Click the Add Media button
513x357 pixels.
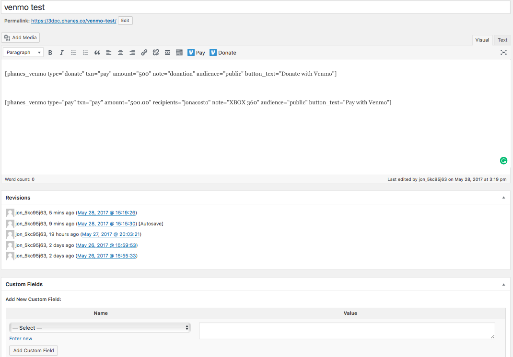click(20, 37)
